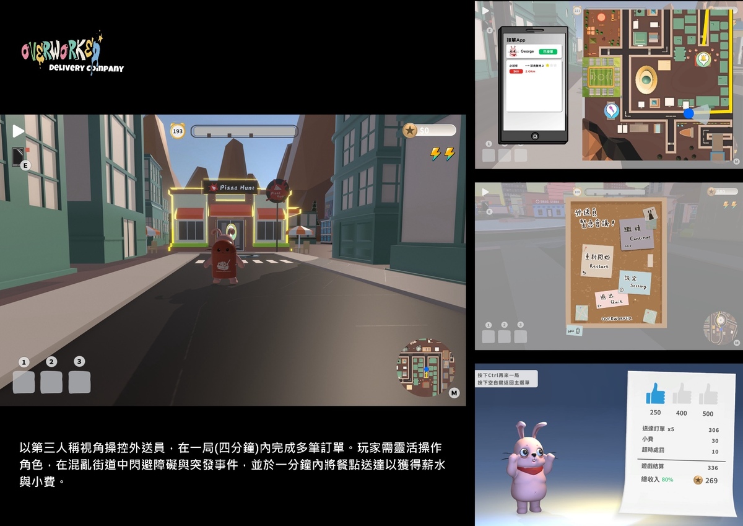This screenshot has height=526, width=743.
Task: Open the phone icon labeled E in main gameplay view
Action: coord(19,156)
